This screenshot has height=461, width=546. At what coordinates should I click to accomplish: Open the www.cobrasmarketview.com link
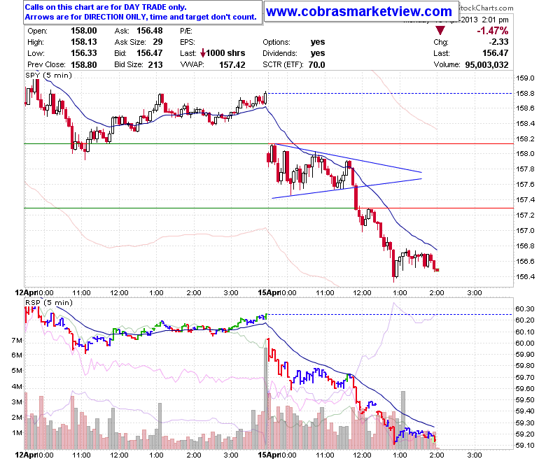pyautogui.click(x=358, y=11)
